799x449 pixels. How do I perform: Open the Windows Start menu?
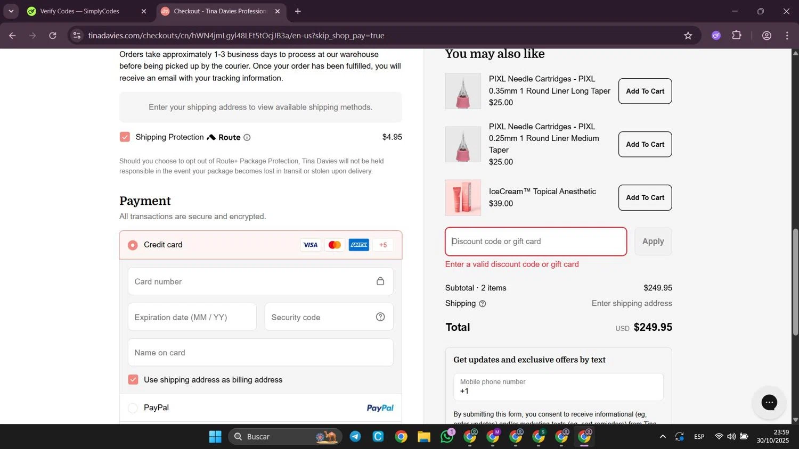(x=215, y=437)
